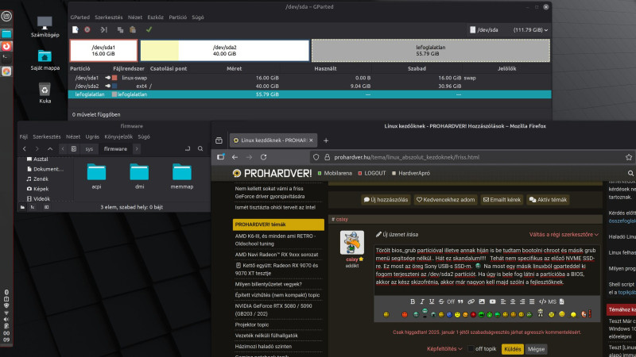
Task: Click the Számítógép desktop icon
Action: click(x=45, y=27)
